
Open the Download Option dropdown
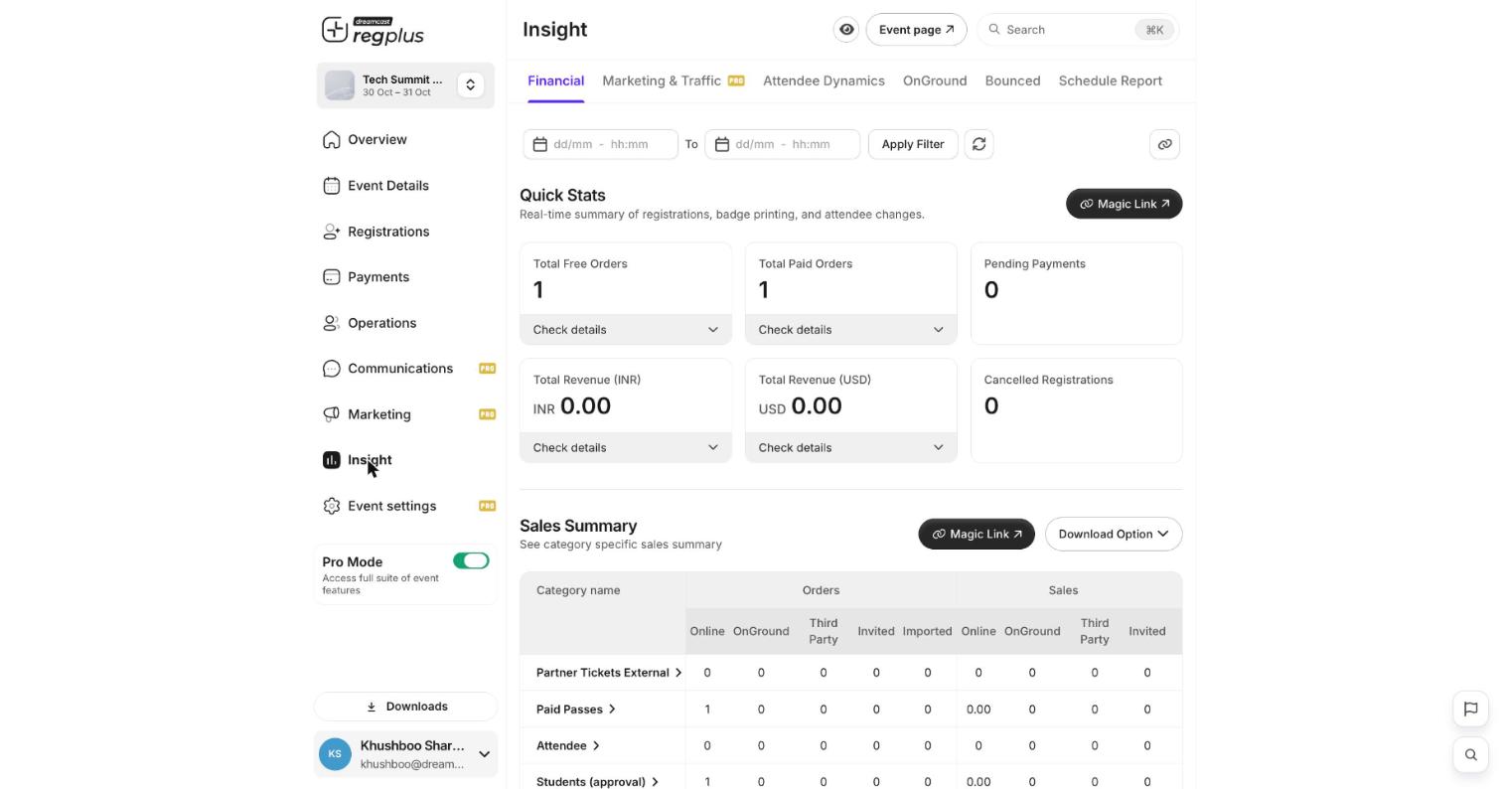1114,534
